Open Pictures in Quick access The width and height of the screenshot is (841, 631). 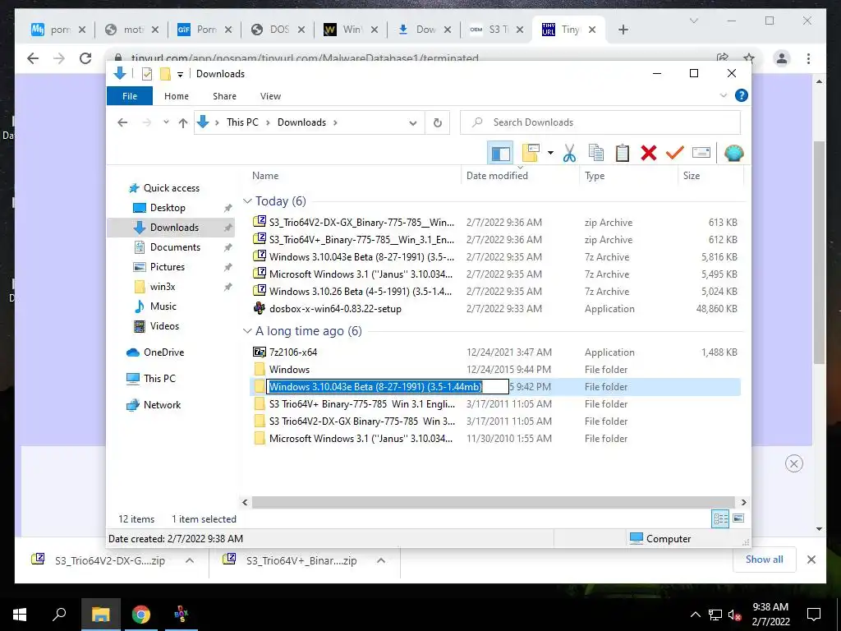click(167, 267)
